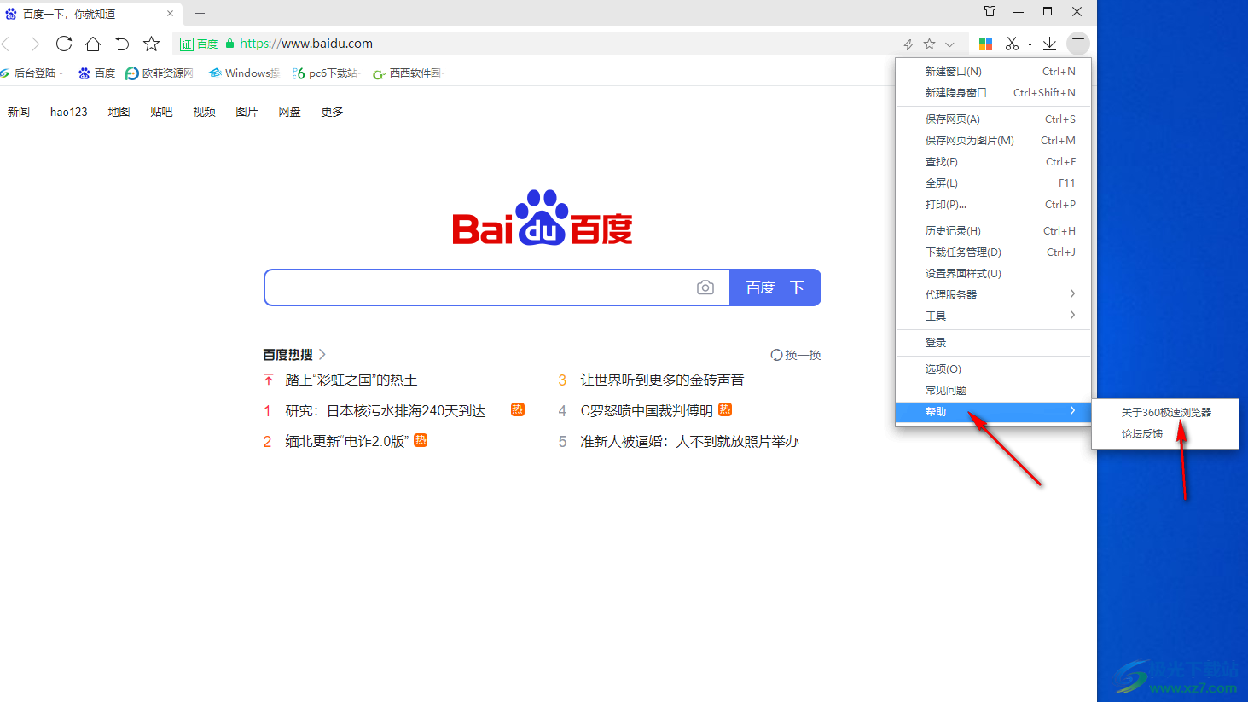Open the skin shirt icon in the title bar

(990, 12)
